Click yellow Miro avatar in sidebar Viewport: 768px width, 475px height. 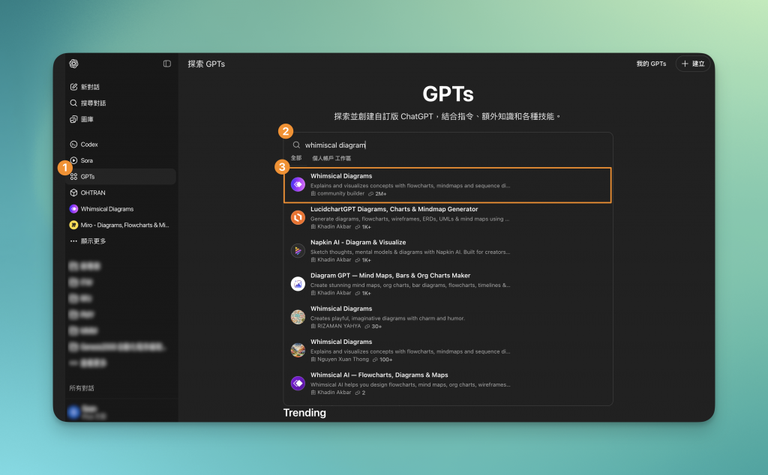(73, 225)
